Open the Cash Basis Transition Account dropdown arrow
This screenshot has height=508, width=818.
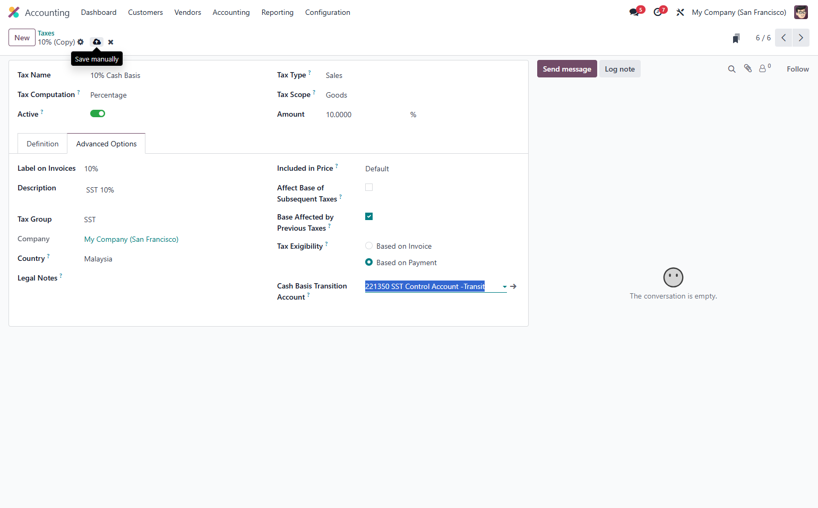click(x=504, y=287)
